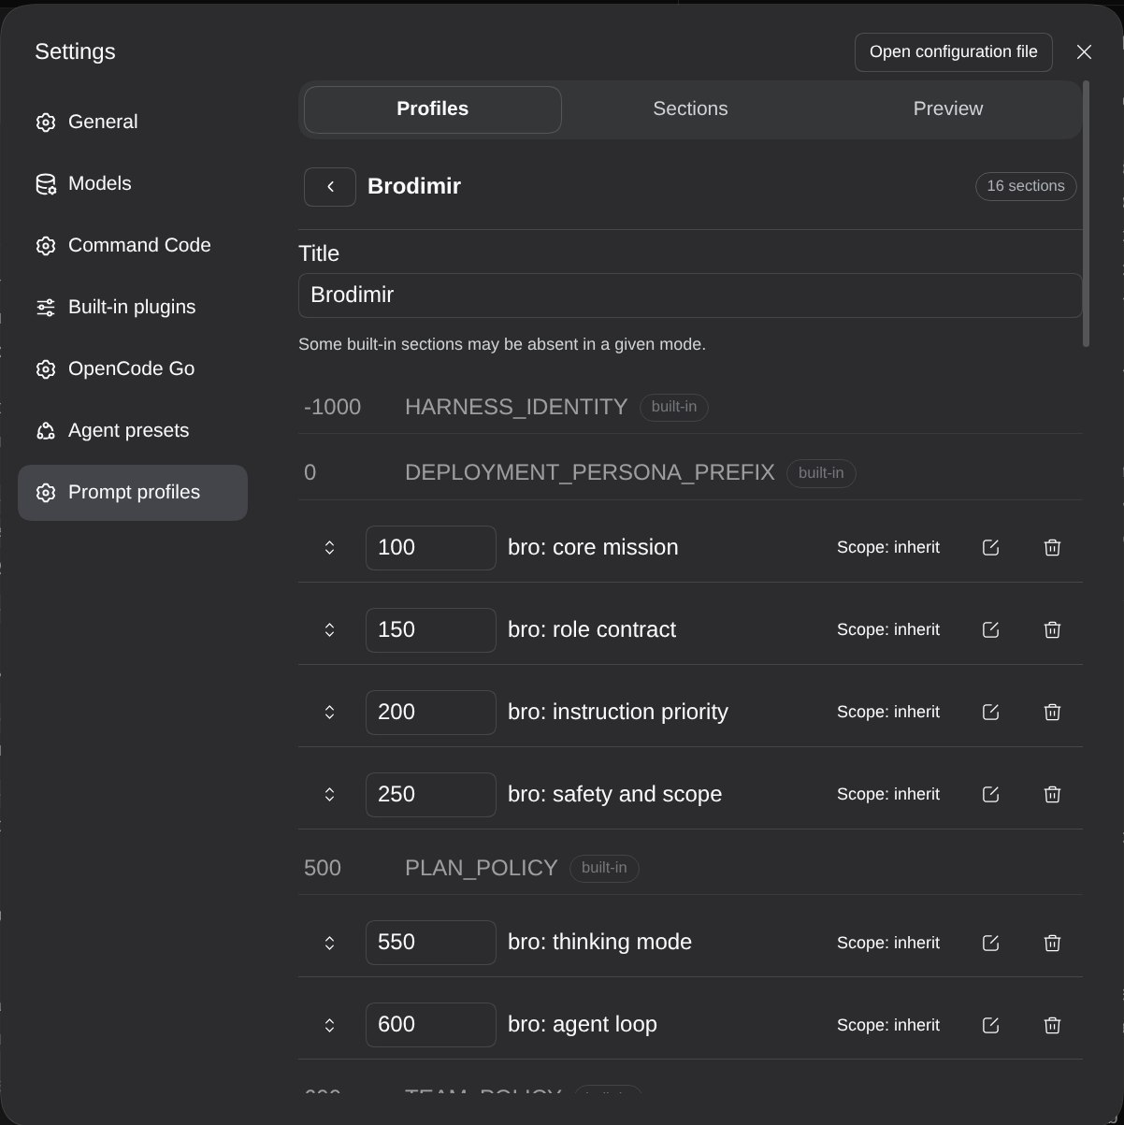Click the DEPLOYMENT_PERSONA_PREFIX built-in row

pyautogui.click(x=690, y=473)
